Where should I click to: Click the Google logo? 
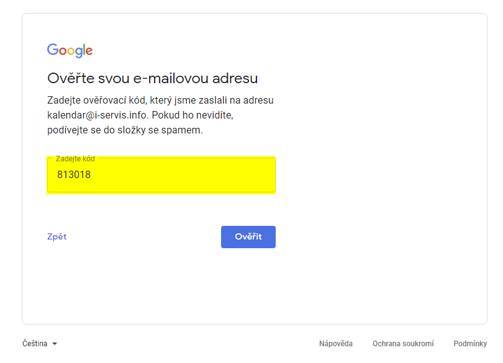(x=70, y=50)
